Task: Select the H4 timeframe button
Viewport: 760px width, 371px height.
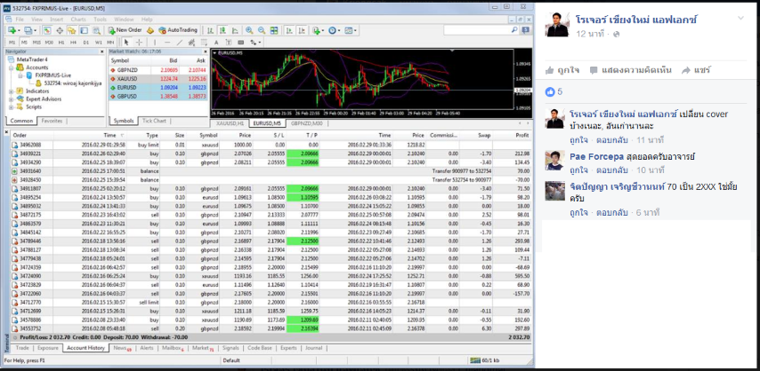Action: tap(74, 42)
